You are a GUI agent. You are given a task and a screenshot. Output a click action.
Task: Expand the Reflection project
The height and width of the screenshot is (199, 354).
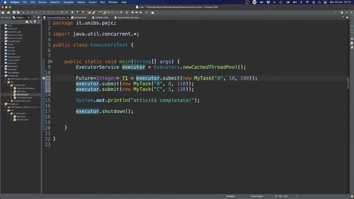(x=2, y=66)
